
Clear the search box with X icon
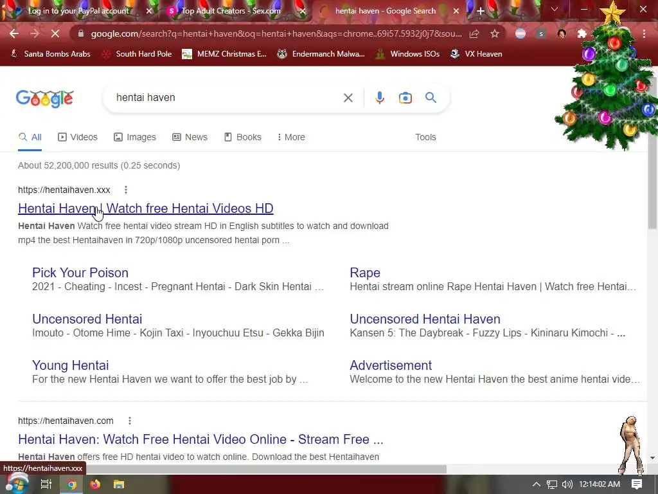coord(348,98)
